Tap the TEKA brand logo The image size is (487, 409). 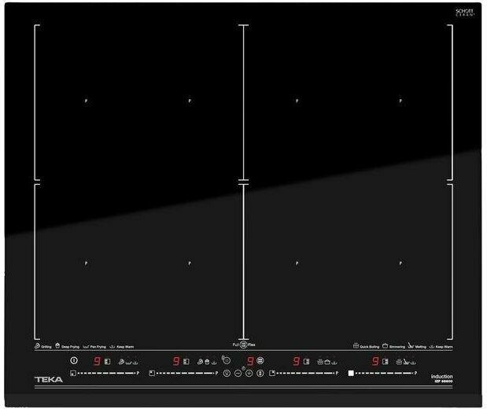tap(48, 381)
